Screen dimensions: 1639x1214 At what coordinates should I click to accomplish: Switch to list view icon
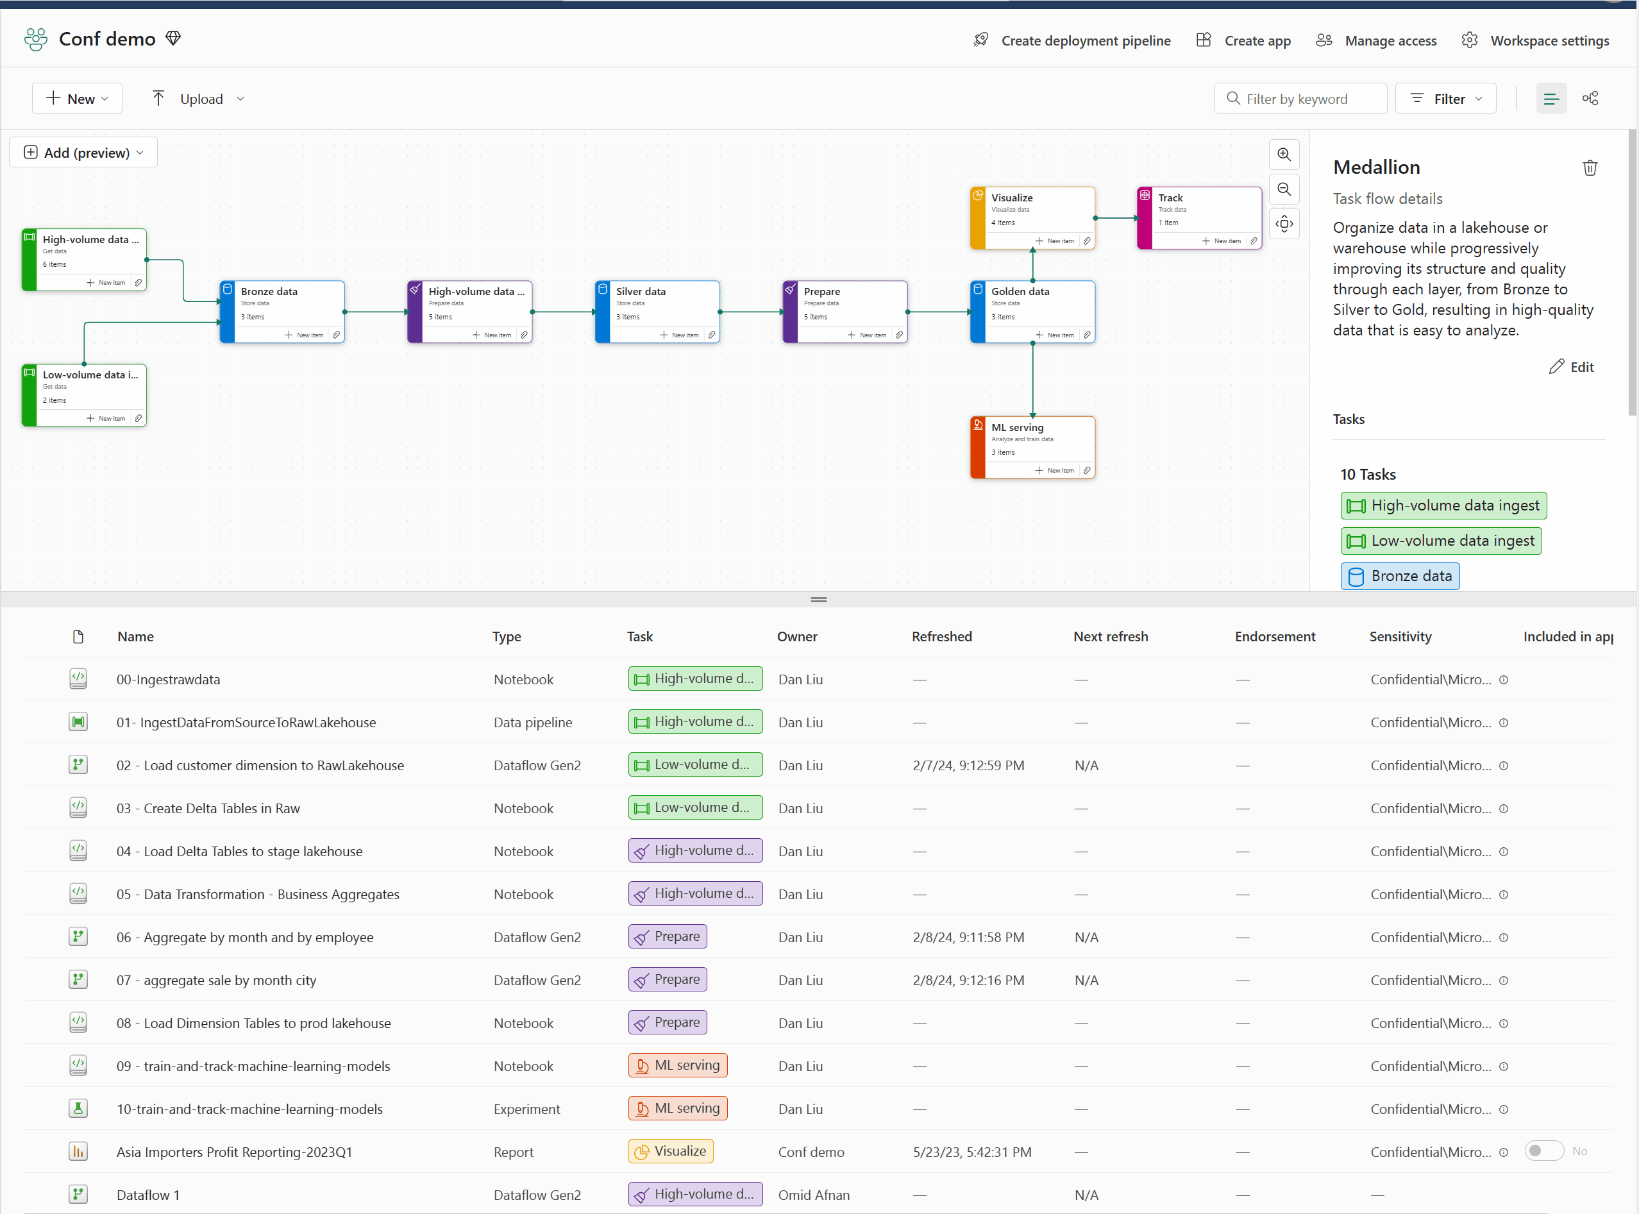[1551, 99]
